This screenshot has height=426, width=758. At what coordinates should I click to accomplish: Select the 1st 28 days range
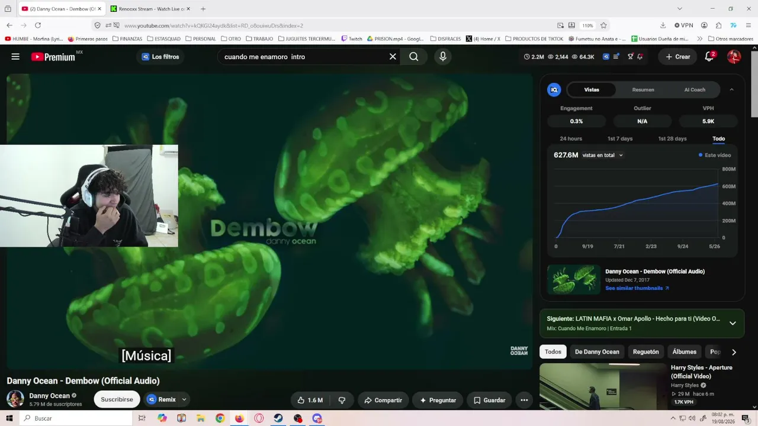click(x=672, y=138)
